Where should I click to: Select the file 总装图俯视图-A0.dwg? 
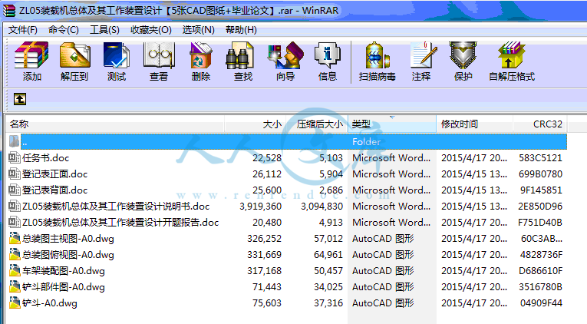point(68,255)
